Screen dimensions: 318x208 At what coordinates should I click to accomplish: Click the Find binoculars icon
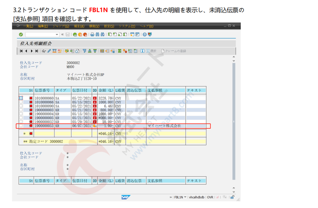[97, 34]
